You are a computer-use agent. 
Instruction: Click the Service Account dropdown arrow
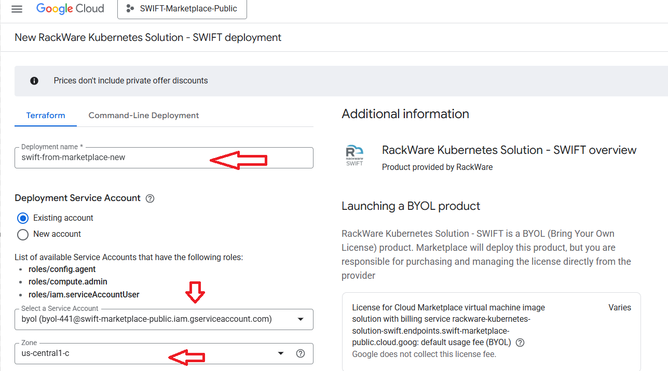[301, 319]
